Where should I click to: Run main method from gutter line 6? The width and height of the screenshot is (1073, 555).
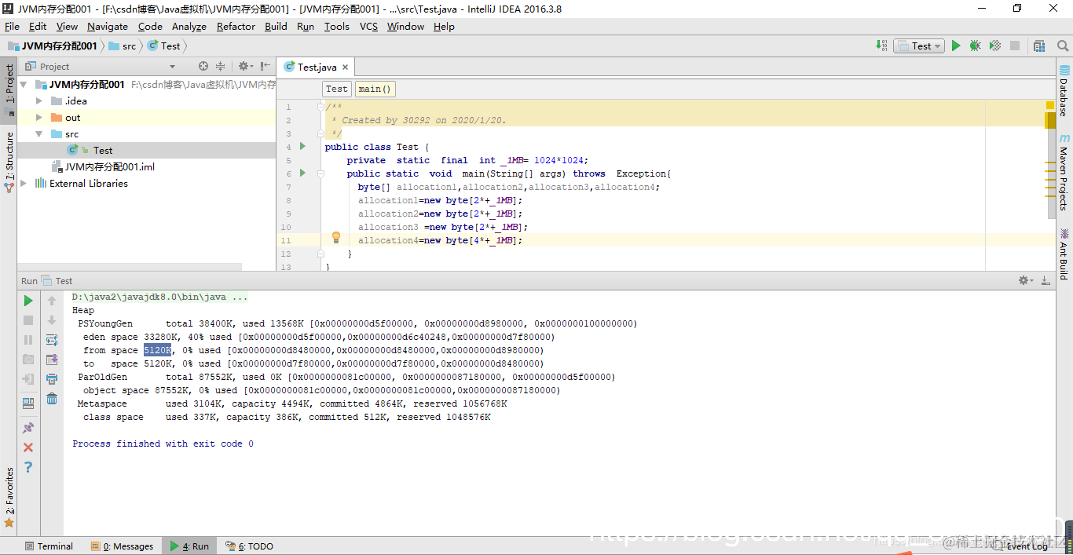(x=302, y=173)
